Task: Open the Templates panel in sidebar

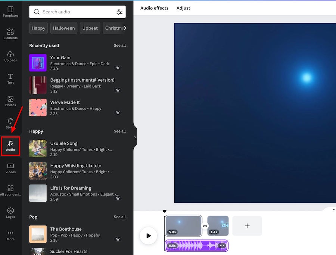Action: click(x=10, y=12)
